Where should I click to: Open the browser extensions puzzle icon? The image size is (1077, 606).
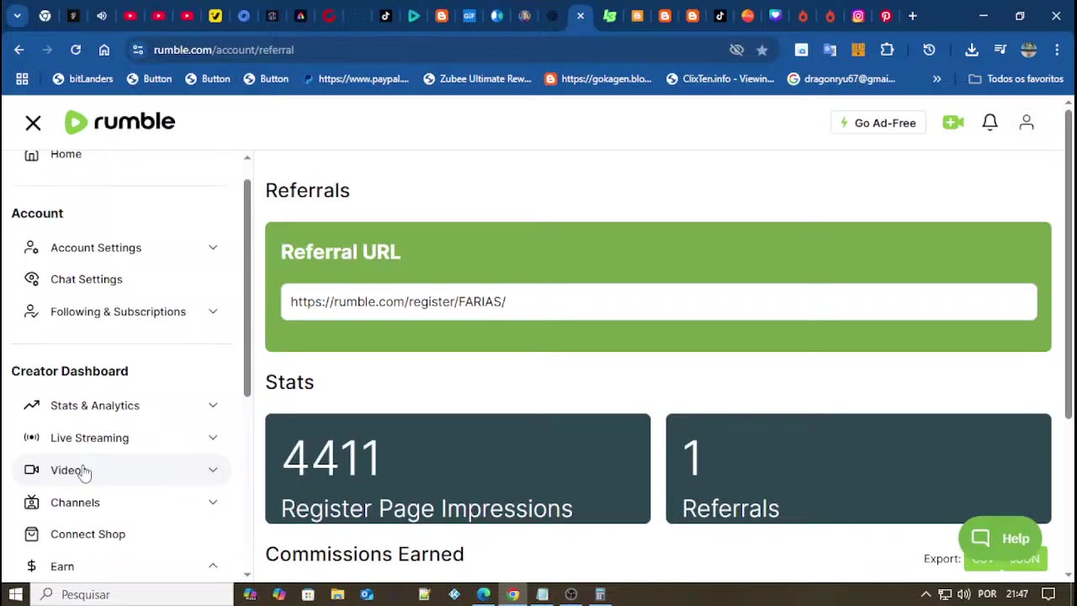pyautogui.click(x=887, y=50)
